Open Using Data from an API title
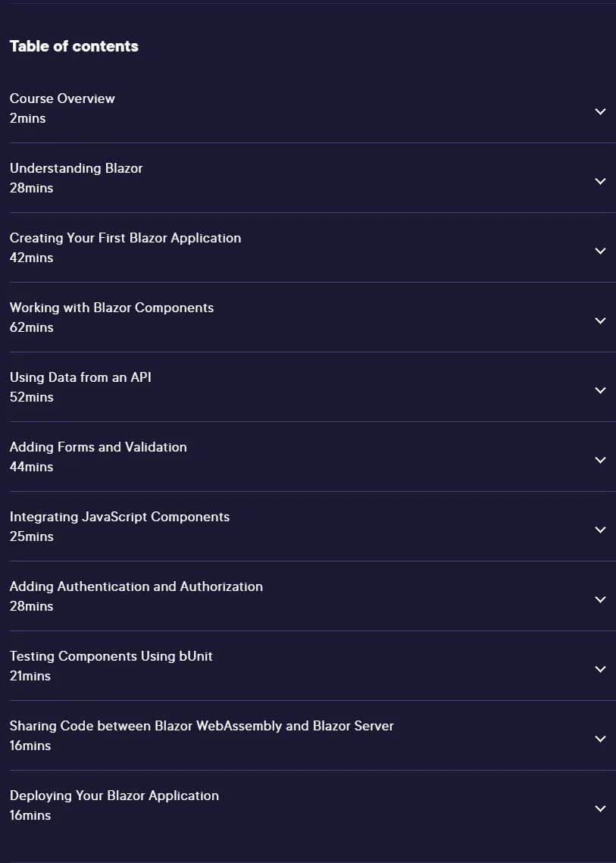The width and height of the screenshot is (616, 863). 80,377
